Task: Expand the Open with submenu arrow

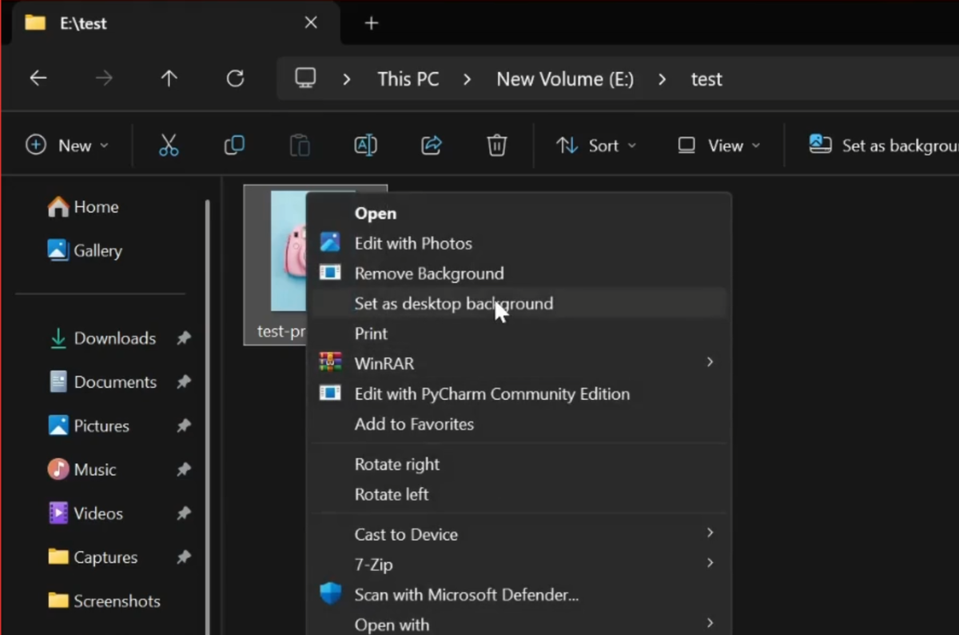Action: point(710,623)
